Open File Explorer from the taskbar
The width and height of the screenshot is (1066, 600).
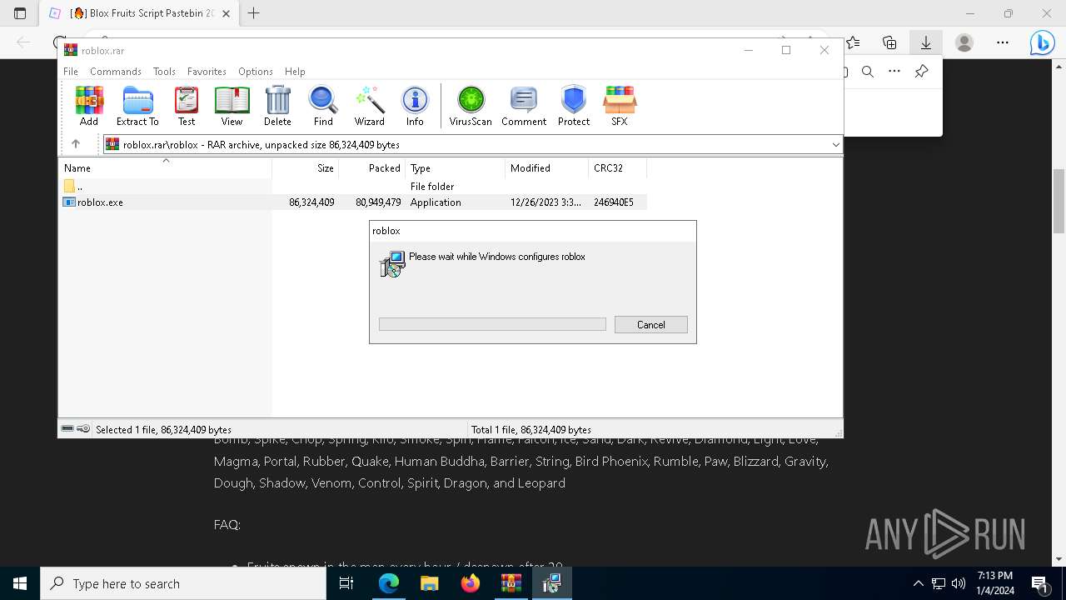429,583
